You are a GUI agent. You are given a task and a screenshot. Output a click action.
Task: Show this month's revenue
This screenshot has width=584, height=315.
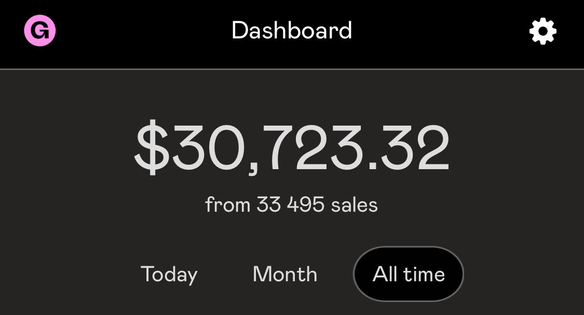[285, 274]
